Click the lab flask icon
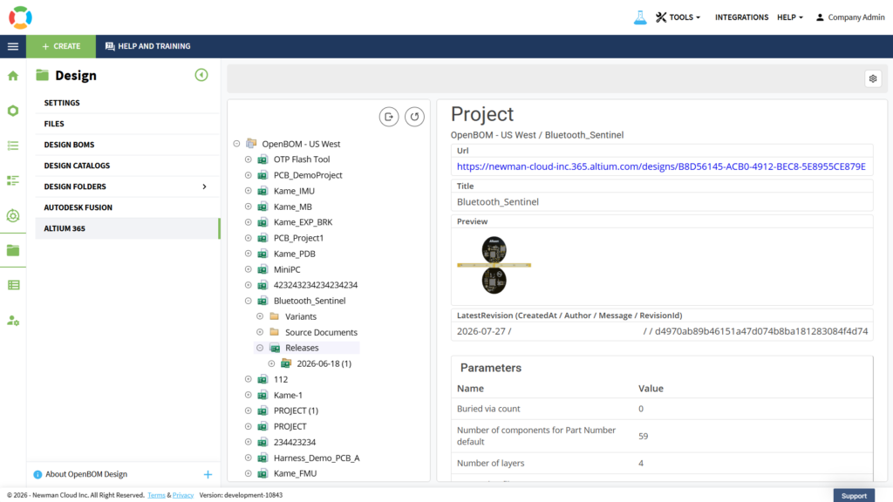The width and height of the screenshot is (893, 502). click(x=640, y=17)
